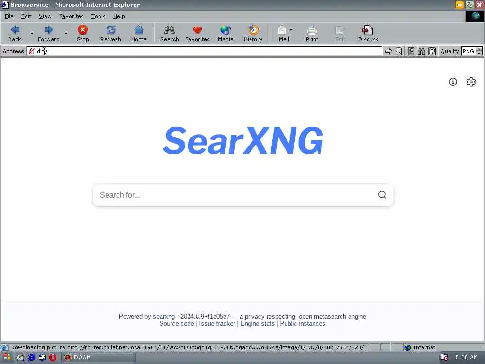Click the Start menu icon in taskbar
This screenshot has height=364, width=485.
click(7, 357)
